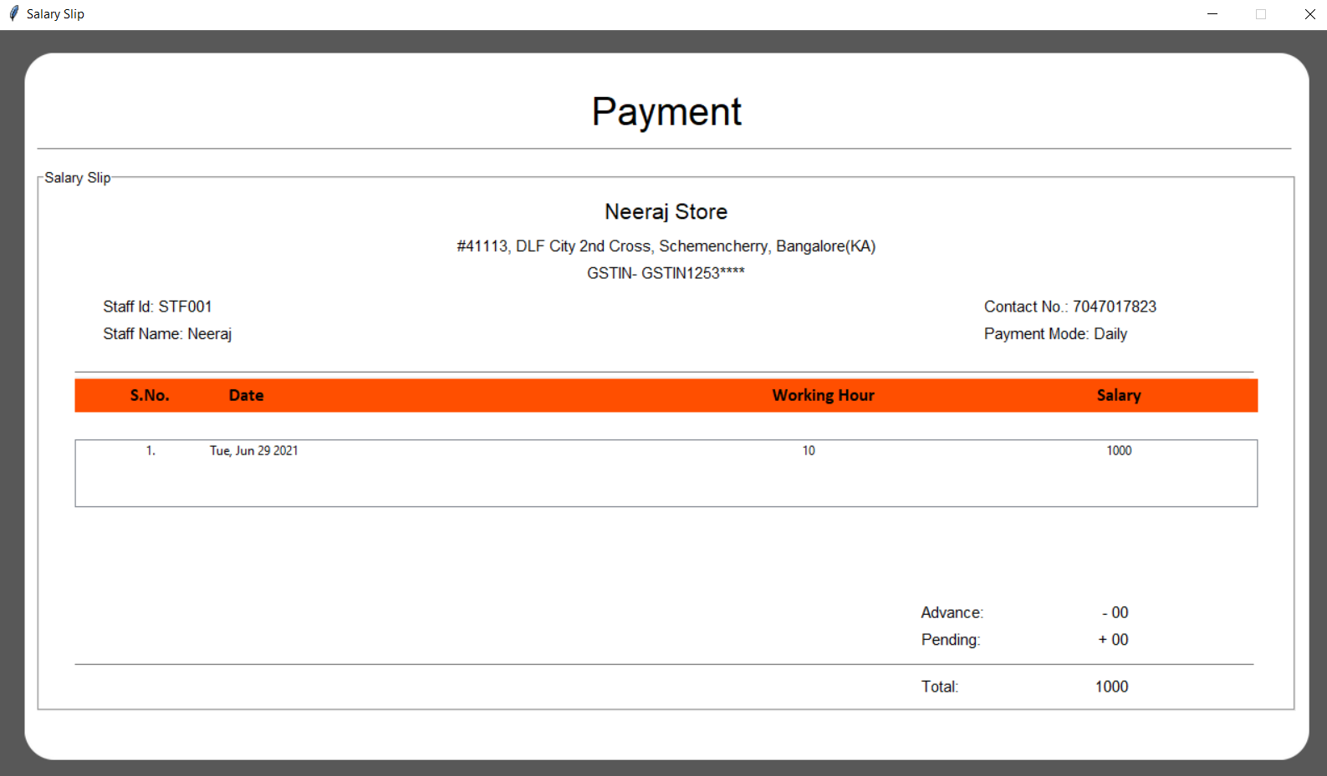The width and height of the screenshot is (1327, 776).
Task: Click the feather app icon in title bar
Action: [x=13, y=13]
